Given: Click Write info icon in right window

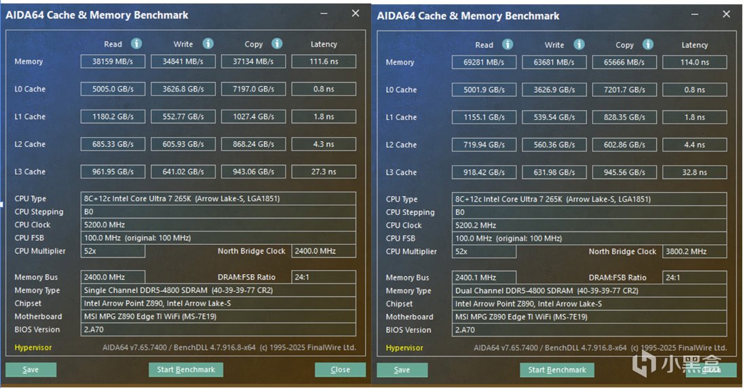Looking at the screenshot, I should [x=579, y=45].
